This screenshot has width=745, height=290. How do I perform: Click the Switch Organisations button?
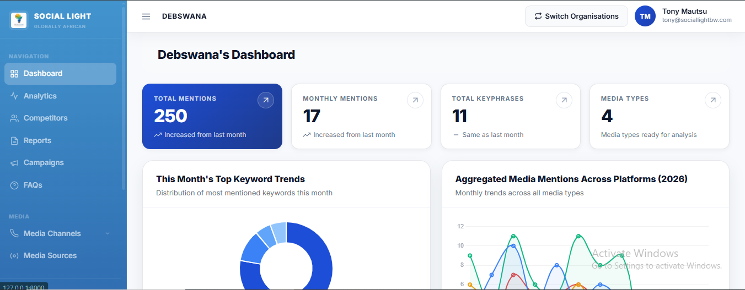tap(576, 16)
